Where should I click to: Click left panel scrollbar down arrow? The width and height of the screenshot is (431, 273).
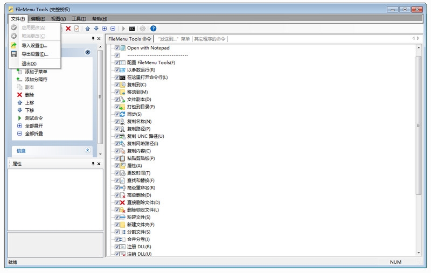pyautogui.click(x=100, y=154)
